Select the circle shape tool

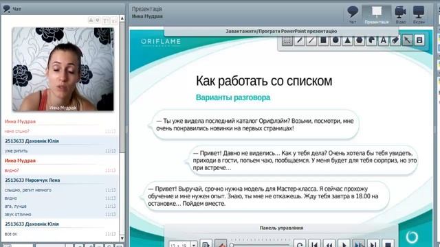coord(335,40)
